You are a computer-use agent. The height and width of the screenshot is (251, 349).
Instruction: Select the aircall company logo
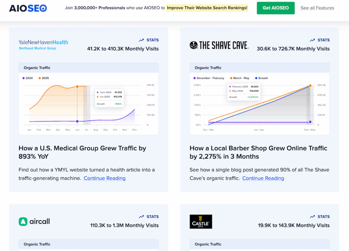(x=34, y=221)
